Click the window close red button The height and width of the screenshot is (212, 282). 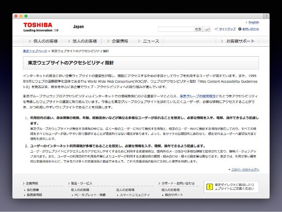(x=16, y=16)
